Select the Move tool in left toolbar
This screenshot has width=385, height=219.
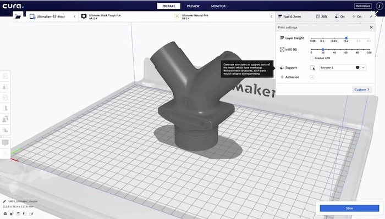pos(5,76)
